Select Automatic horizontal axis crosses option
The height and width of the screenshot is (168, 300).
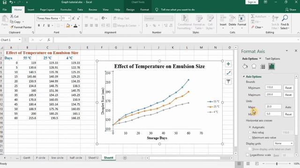(x=250, y=127)
